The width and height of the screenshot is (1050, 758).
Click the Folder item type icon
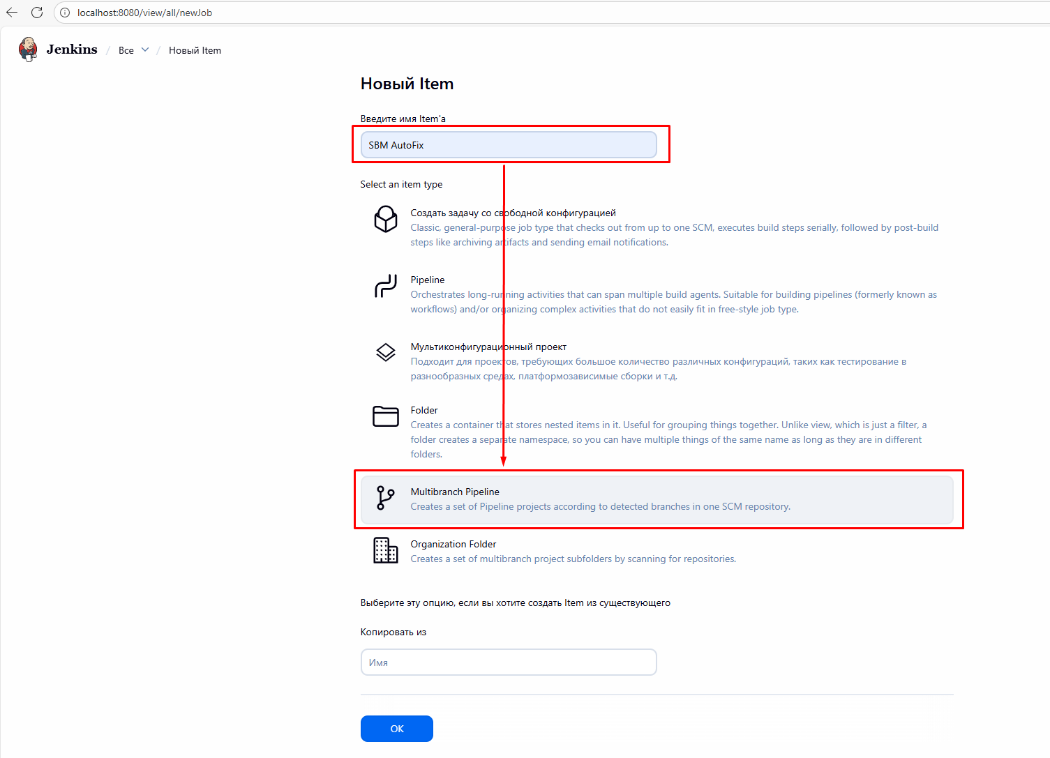386,416
